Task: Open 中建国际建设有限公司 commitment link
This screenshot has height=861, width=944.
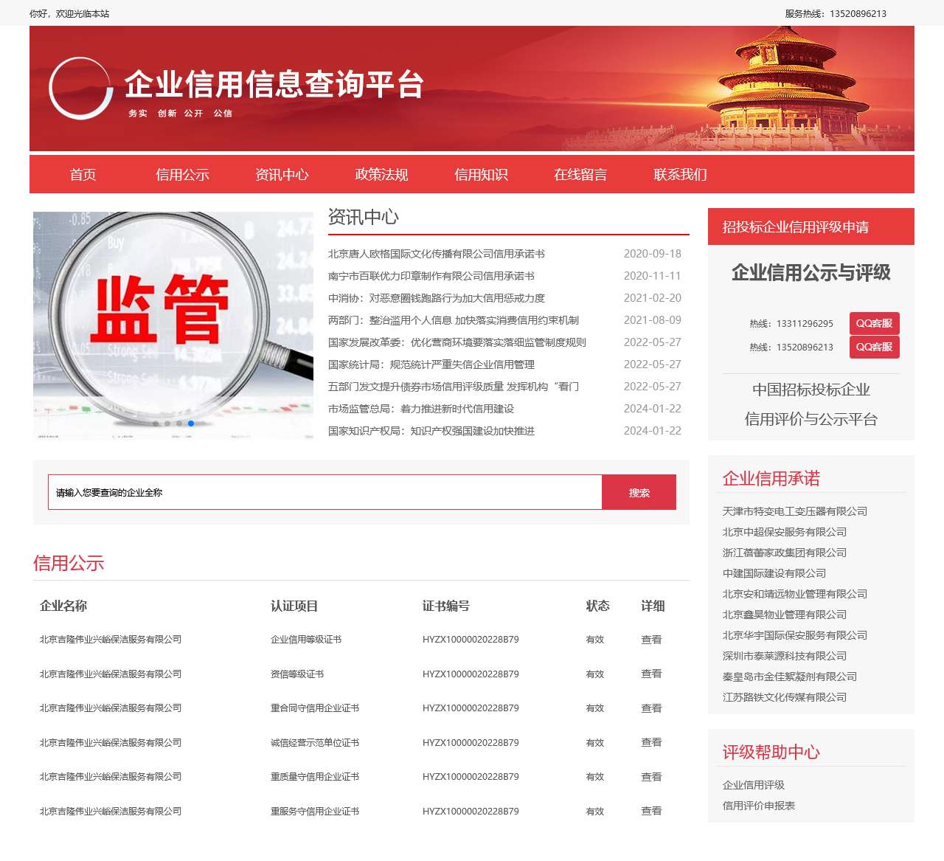Action: click(774, 573)
